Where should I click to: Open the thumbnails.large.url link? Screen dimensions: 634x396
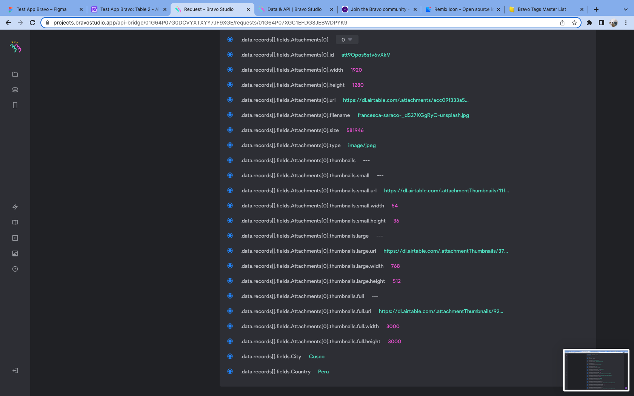(446, 251)
